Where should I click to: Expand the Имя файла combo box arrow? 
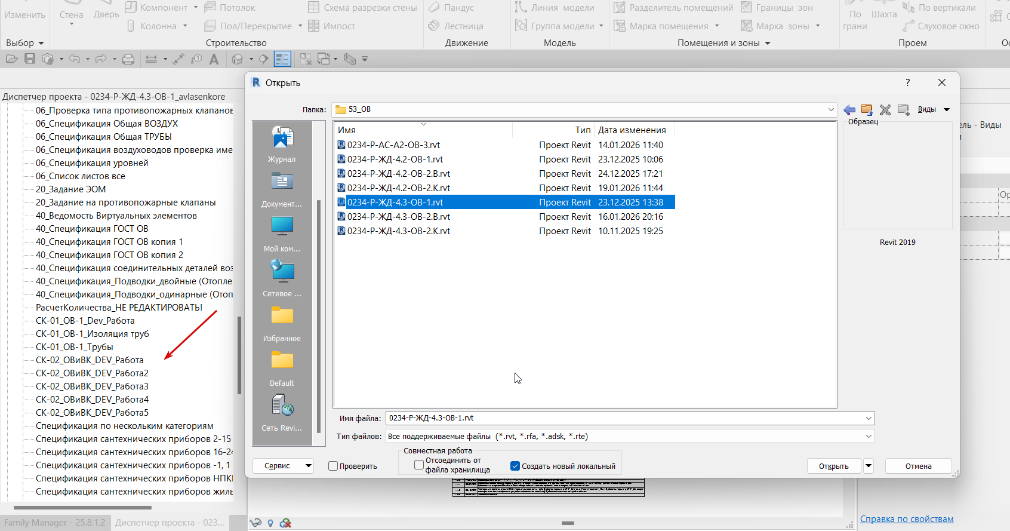(869, 418)
